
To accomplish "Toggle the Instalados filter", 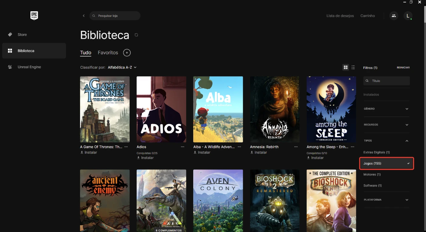I will coord(371,95).
